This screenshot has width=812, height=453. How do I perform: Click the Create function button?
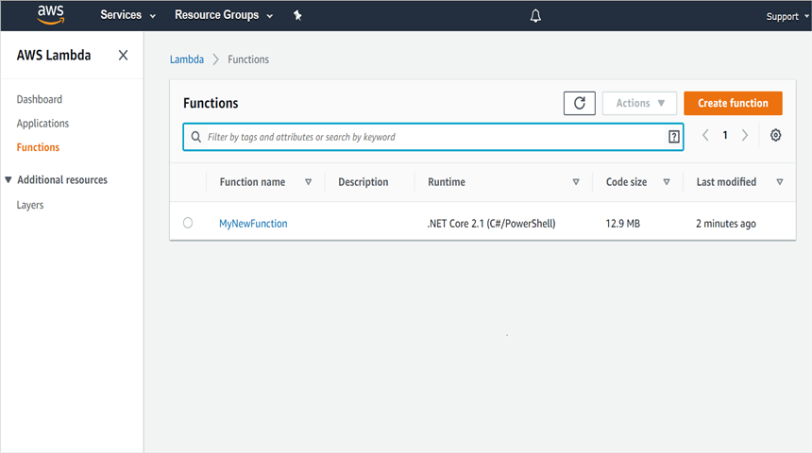[733, 104]
